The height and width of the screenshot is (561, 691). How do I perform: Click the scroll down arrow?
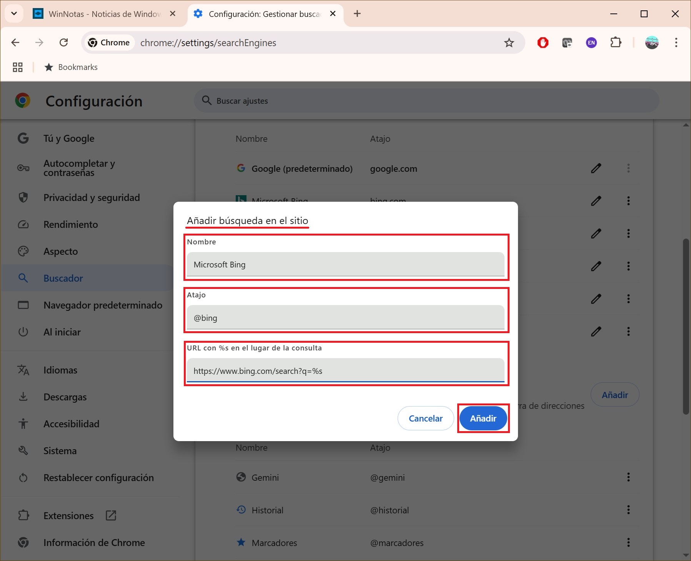click(686, 555)
